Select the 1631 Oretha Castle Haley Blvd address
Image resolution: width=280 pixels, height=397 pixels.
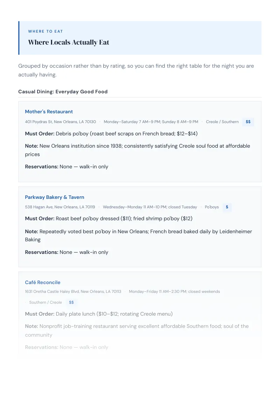pos(73,292)
